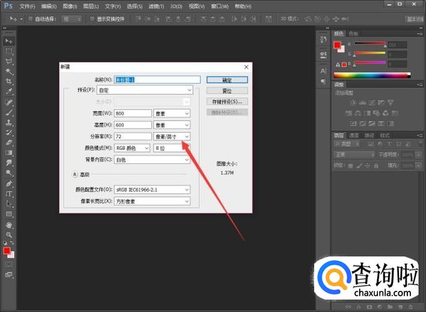
Task: Expand the 背景内容 dropdown
Action: tap(152, 160)
